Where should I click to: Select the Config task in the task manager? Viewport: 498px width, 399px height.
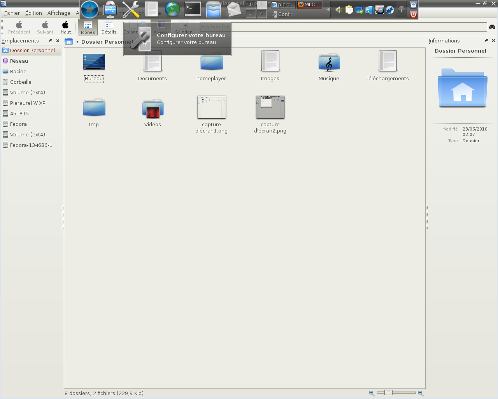283,14
